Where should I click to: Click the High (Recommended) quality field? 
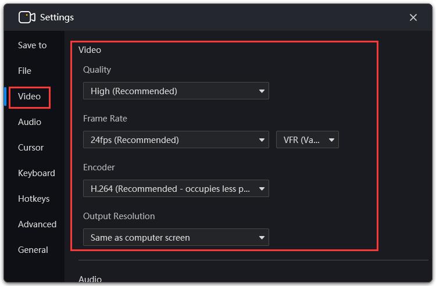(x=176, y=91)
